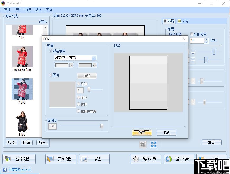This screenshot has height=174, width=230.
Task: Open the 拼贴 menu
Action: click(28, 9)
